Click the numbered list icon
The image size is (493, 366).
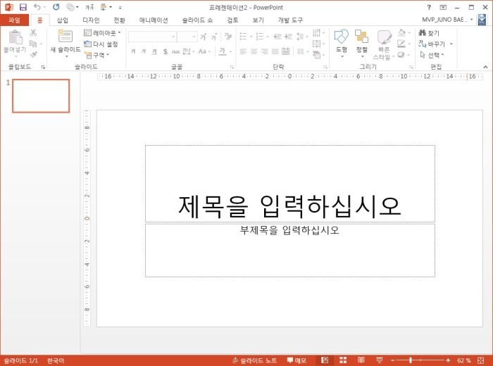pyautogui.click(x=260, y=37)
